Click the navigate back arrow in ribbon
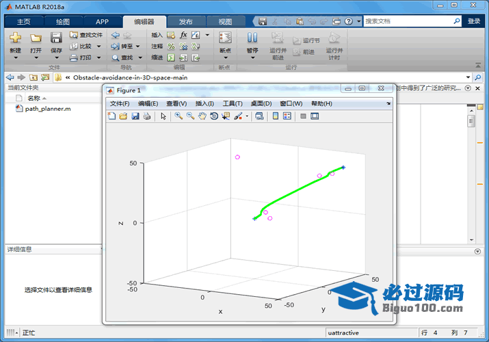The width and height of the screenshot is (489, 342). 116,35
